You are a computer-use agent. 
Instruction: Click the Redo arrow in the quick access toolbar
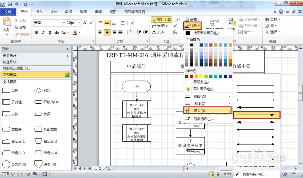coord(26,4)
